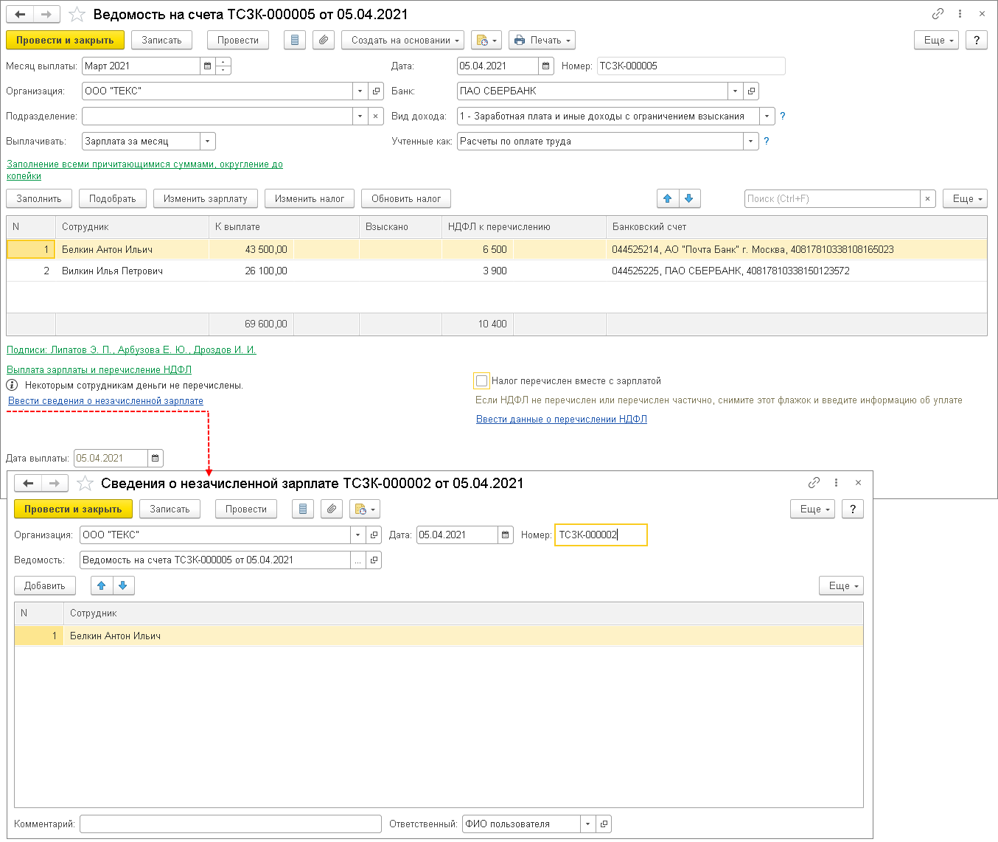Open calendar for Дата in Сведения window

tap(506, 535)
